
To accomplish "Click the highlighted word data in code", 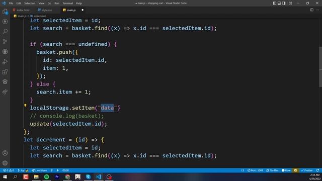I will [x=107, y=108].
